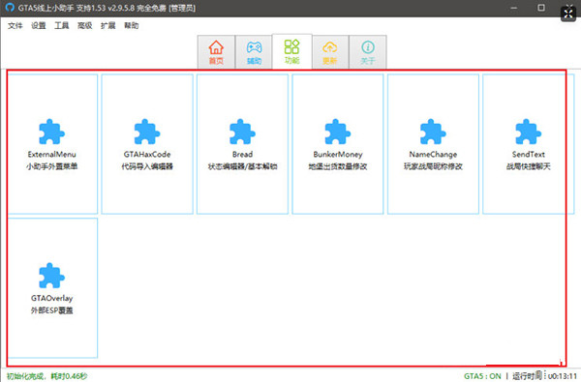
Task: Click the 运行时间 runtime counter
Action: click(544, 375)
